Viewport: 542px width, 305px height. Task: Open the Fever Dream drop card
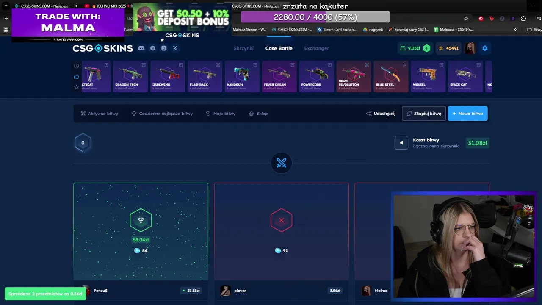tap(279, 76)
